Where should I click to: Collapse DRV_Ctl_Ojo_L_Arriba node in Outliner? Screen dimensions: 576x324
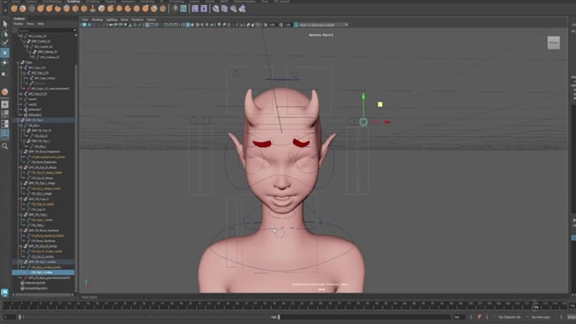pyautogui.click(x=21, y=262)
